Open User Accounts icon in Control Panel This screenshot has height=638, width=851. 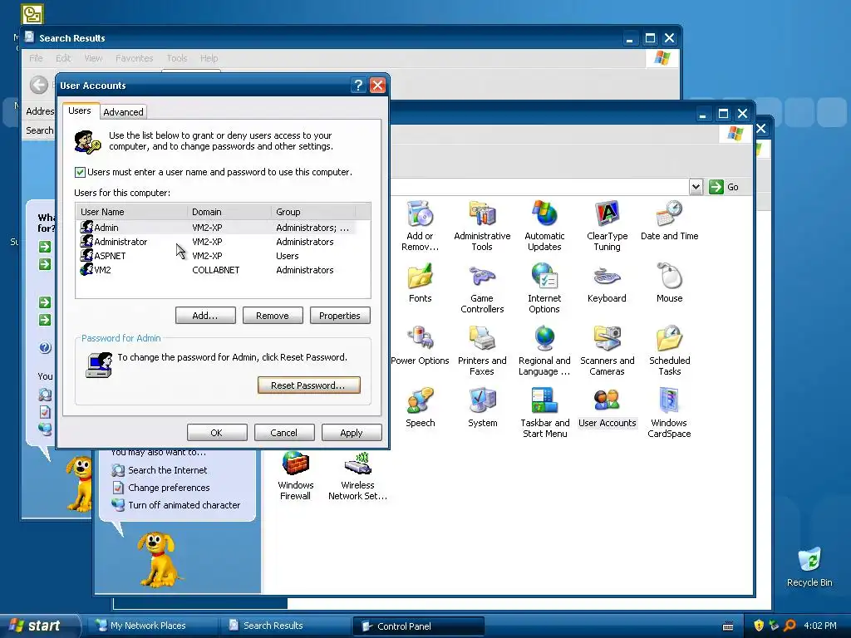point(607,407)
